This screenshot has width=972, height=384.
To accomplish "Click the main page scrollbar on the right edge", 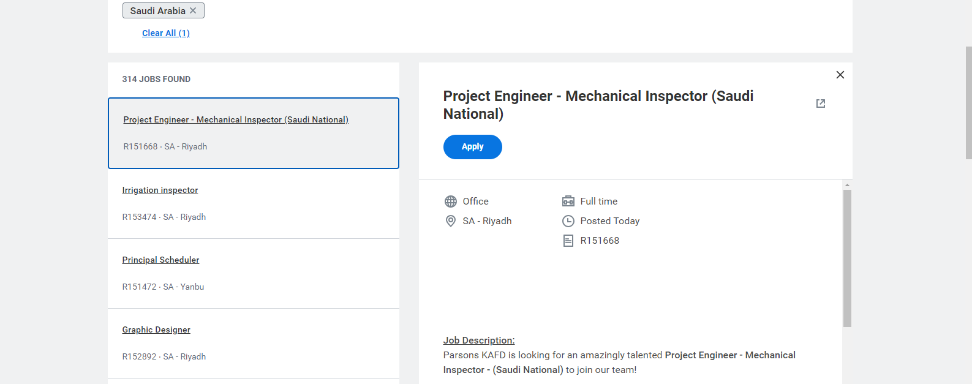I will (968, 104).
